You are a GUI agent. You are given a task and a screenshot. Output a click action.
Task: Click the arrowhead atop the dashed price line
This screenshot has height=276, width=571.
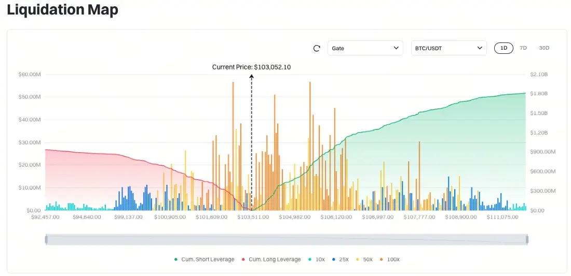(x=252, y=76)
